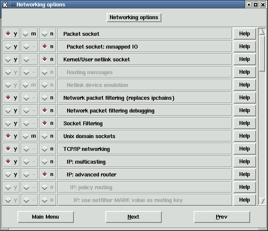The width and height of the screenshot is (268, 231).
Task: Go back with the Prev button
Action: tap(221, 217)
